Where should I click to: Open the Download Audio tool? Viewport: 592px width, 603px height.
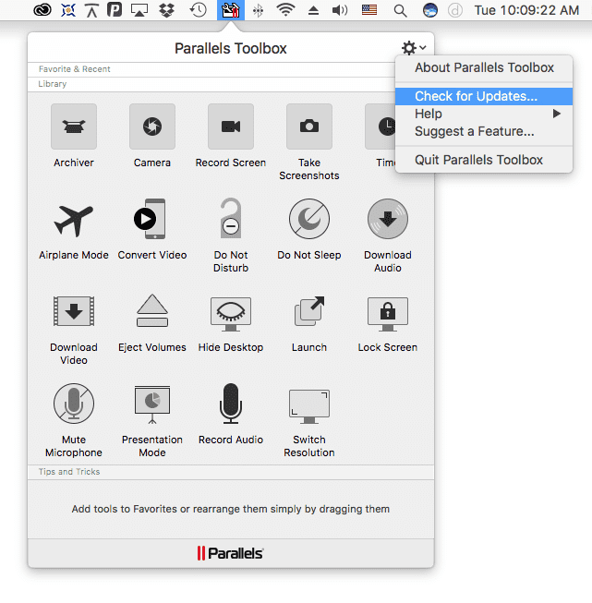click(388, 219)
